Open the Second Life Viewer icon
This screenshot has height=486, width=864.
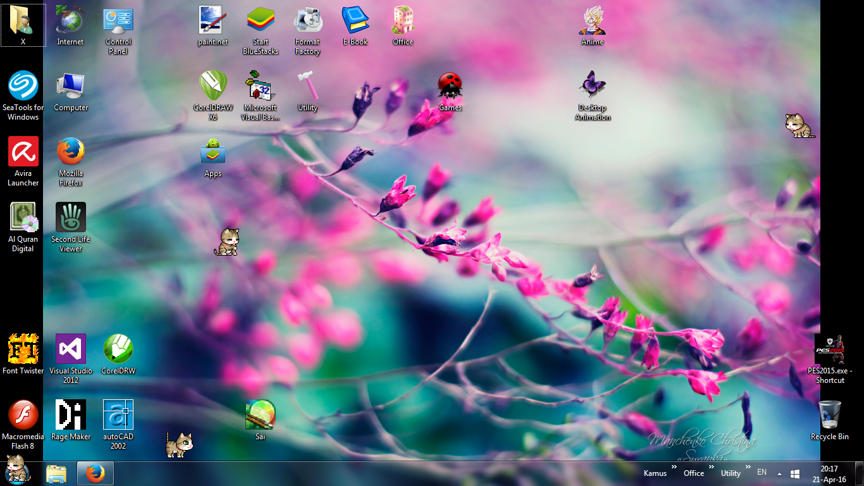71,218
